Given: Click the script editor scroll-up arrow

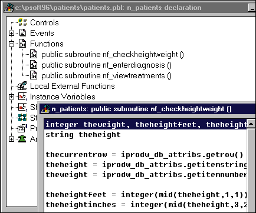Looking at the screenshot, I should click(251, 124).
